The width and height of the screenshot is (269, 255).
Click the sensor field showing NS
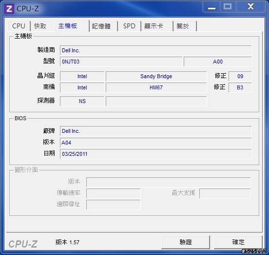pyautogui.click(x=82, y=101)
